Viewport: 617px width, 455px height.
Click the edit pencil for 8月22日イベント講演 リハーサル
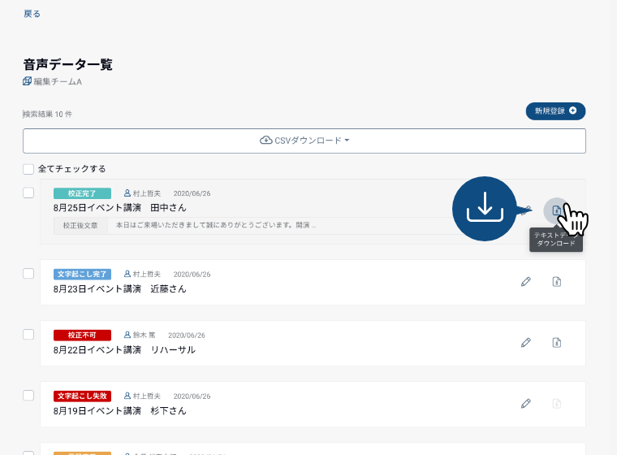pos(526,343)
